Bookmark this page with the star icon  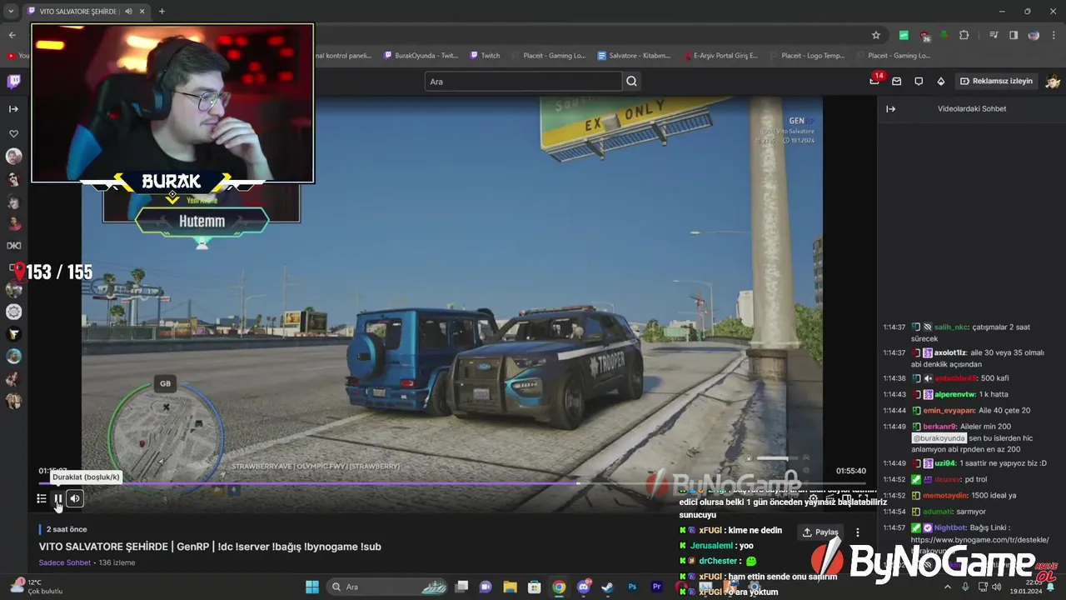(x=876, y=35)
